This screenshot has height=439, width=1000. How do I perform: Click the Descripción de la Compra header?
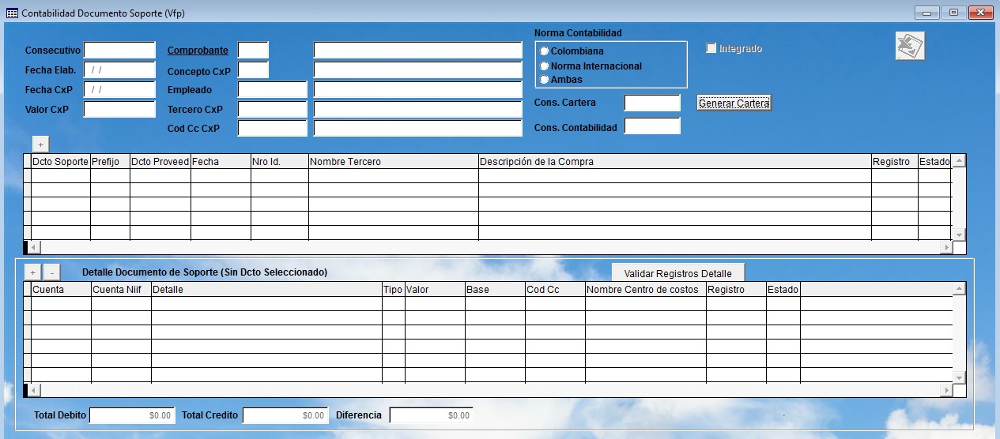click(x=675, y=161)
